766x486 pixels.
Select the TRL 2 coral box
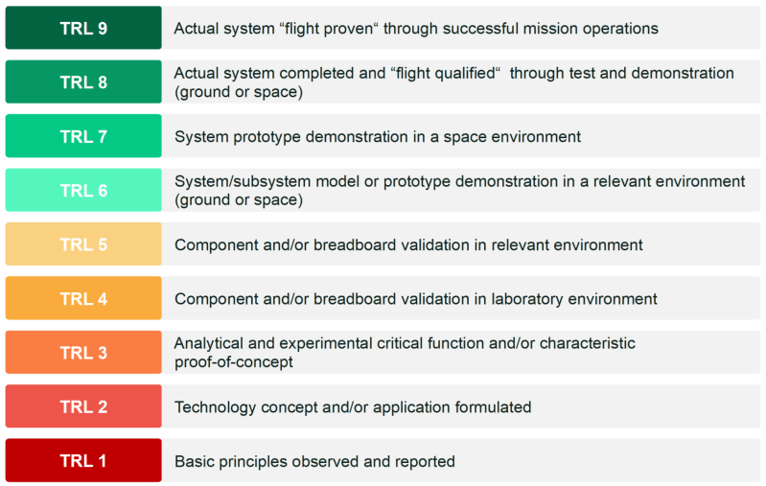pyautogui.click(x=83, y=406)
